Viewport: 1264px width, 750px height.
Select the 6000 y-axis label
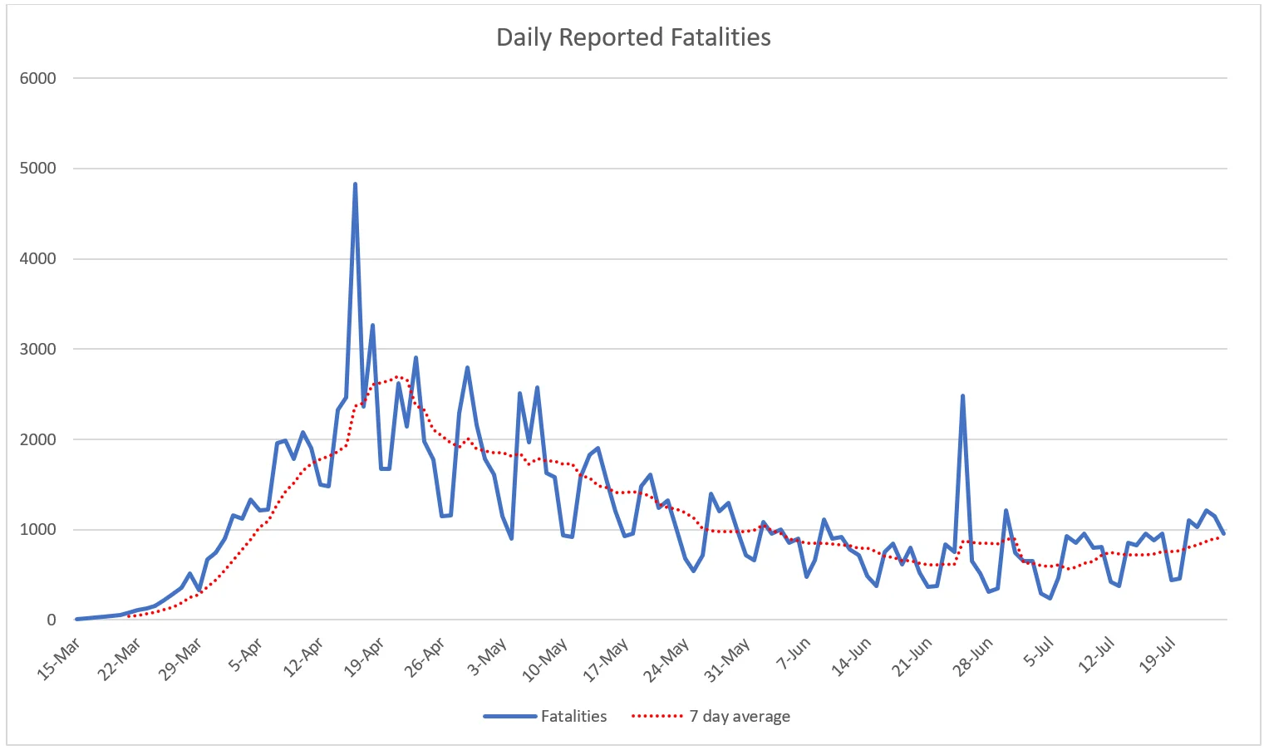38,78
